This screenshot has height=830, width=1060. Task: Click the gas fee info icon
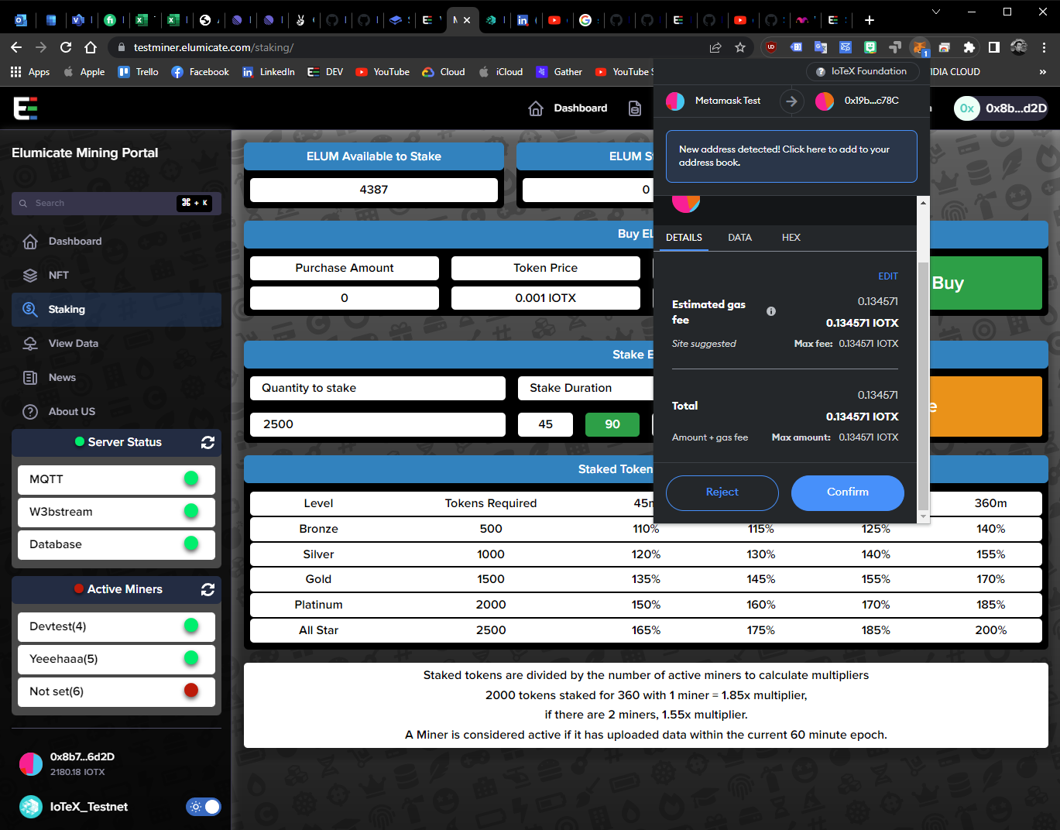(770, 311)
